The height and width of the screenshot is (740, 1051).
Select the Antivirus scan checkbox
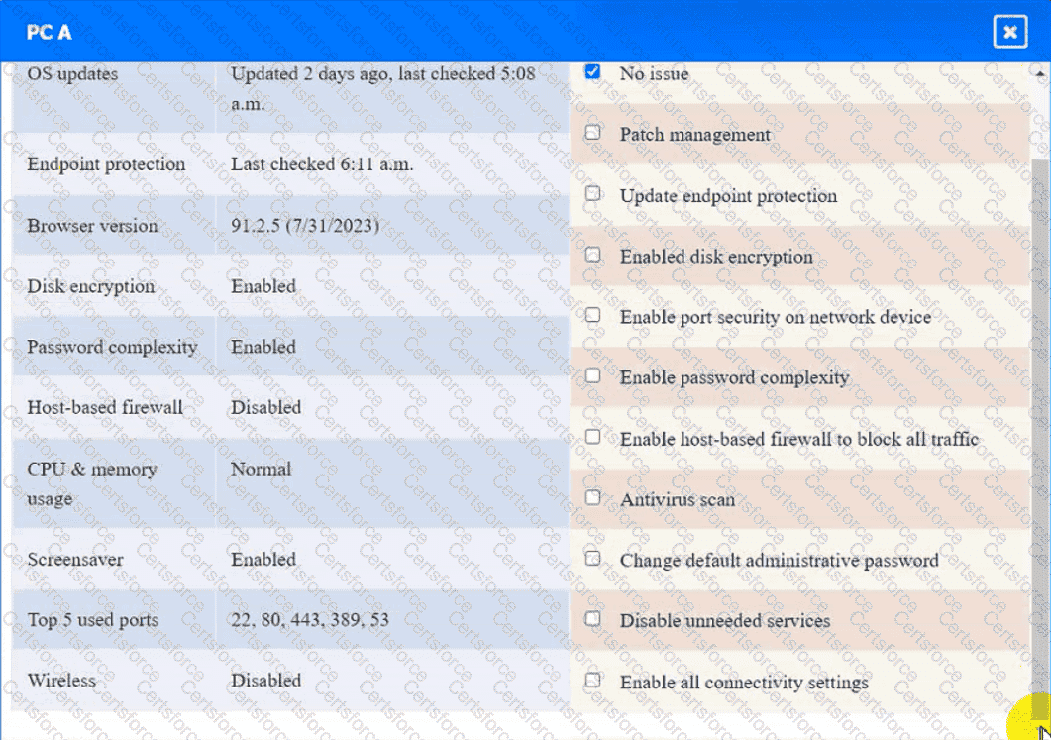pos(592,497)
